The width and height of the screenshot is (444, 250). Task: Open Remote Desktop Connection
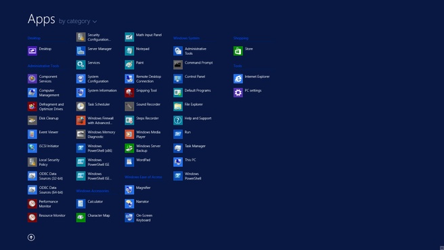click(x=143, y=79)
